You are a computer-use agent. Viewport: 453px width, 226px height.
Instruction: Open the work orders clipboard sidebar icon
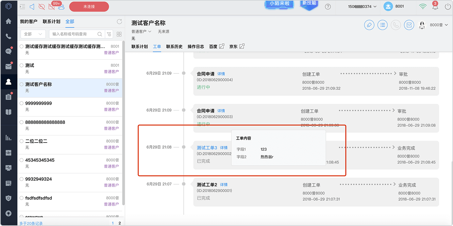(x=8, y=97)
